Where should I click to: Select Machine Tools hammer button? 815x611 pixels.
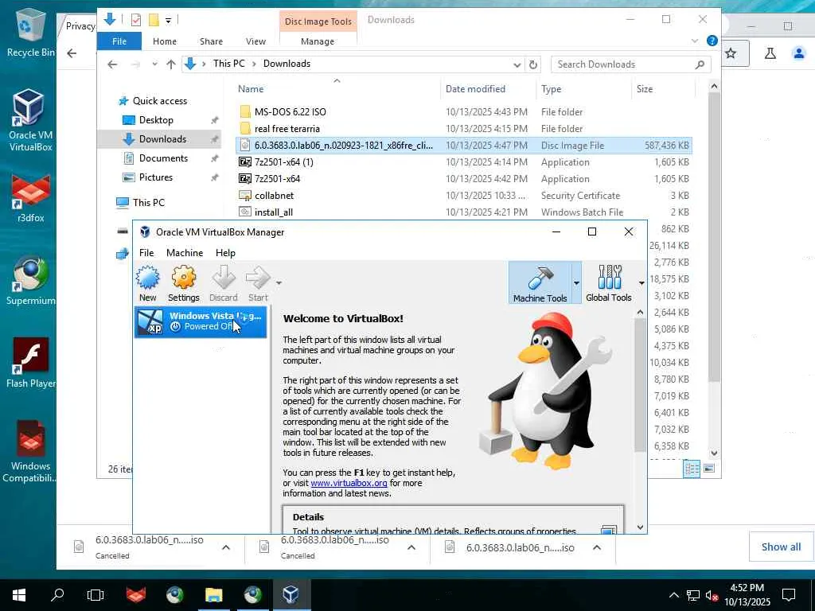(540, 282)
